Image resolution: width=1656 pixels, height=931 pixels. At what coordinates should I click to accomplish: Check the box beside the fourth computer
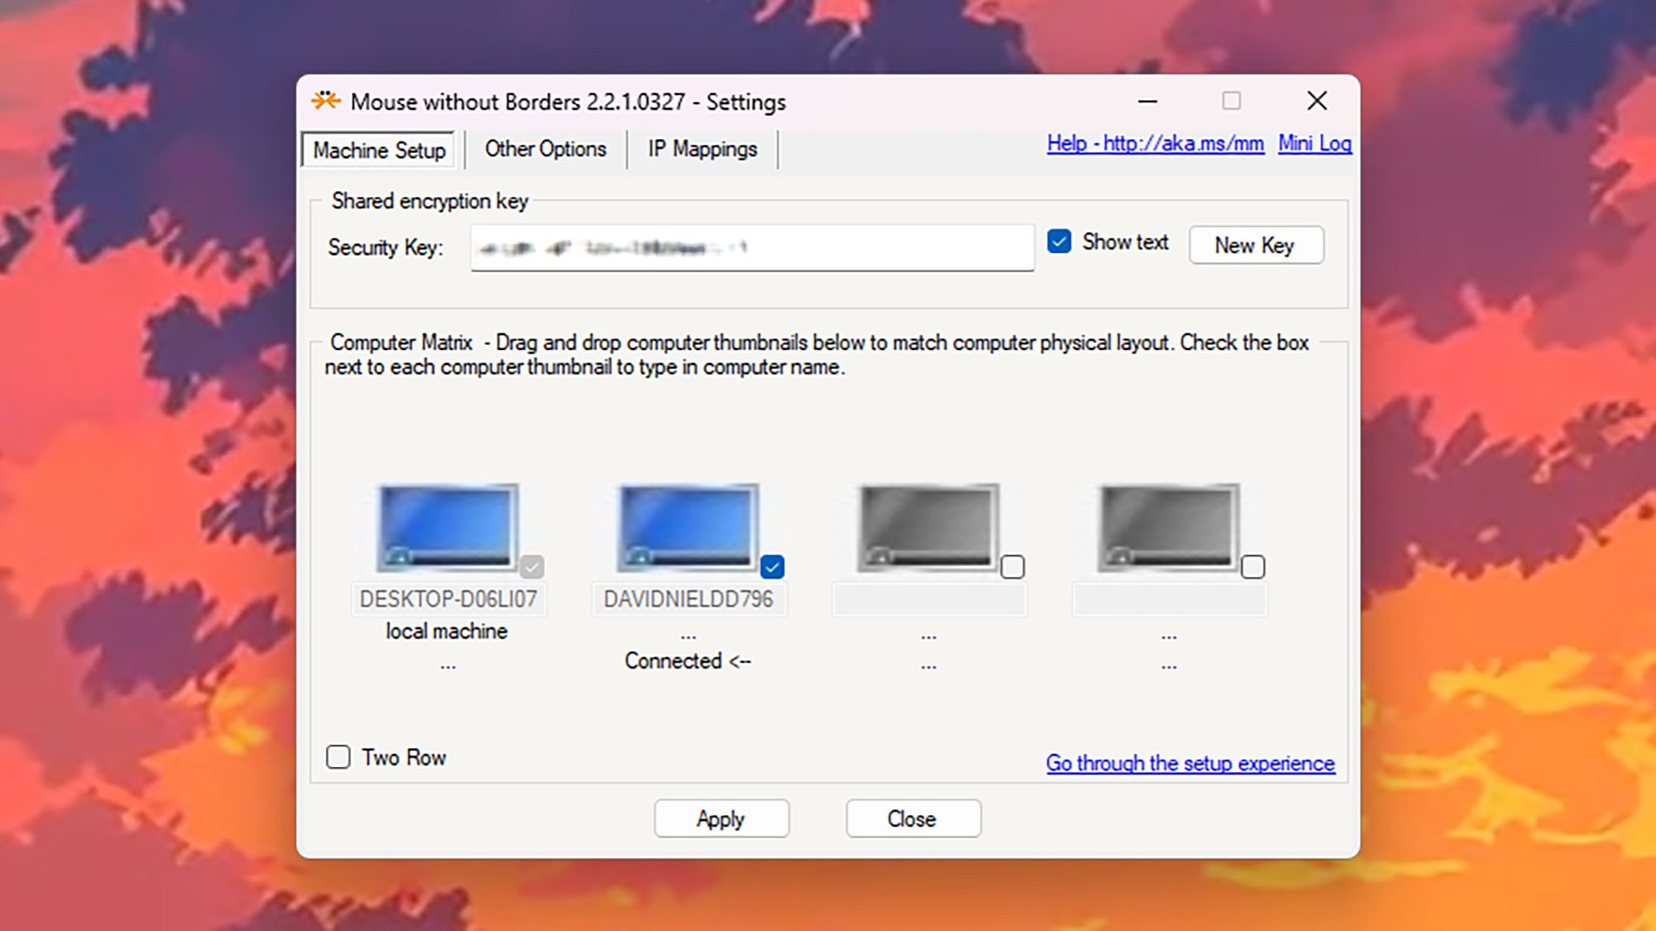pyautogui.click(x=1253, y=567)
